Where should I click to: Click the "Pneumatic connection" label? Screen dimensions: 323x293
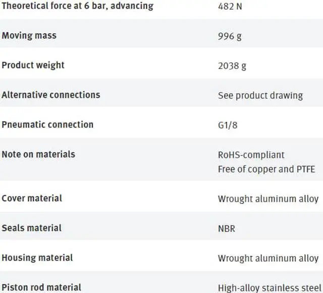47,124
